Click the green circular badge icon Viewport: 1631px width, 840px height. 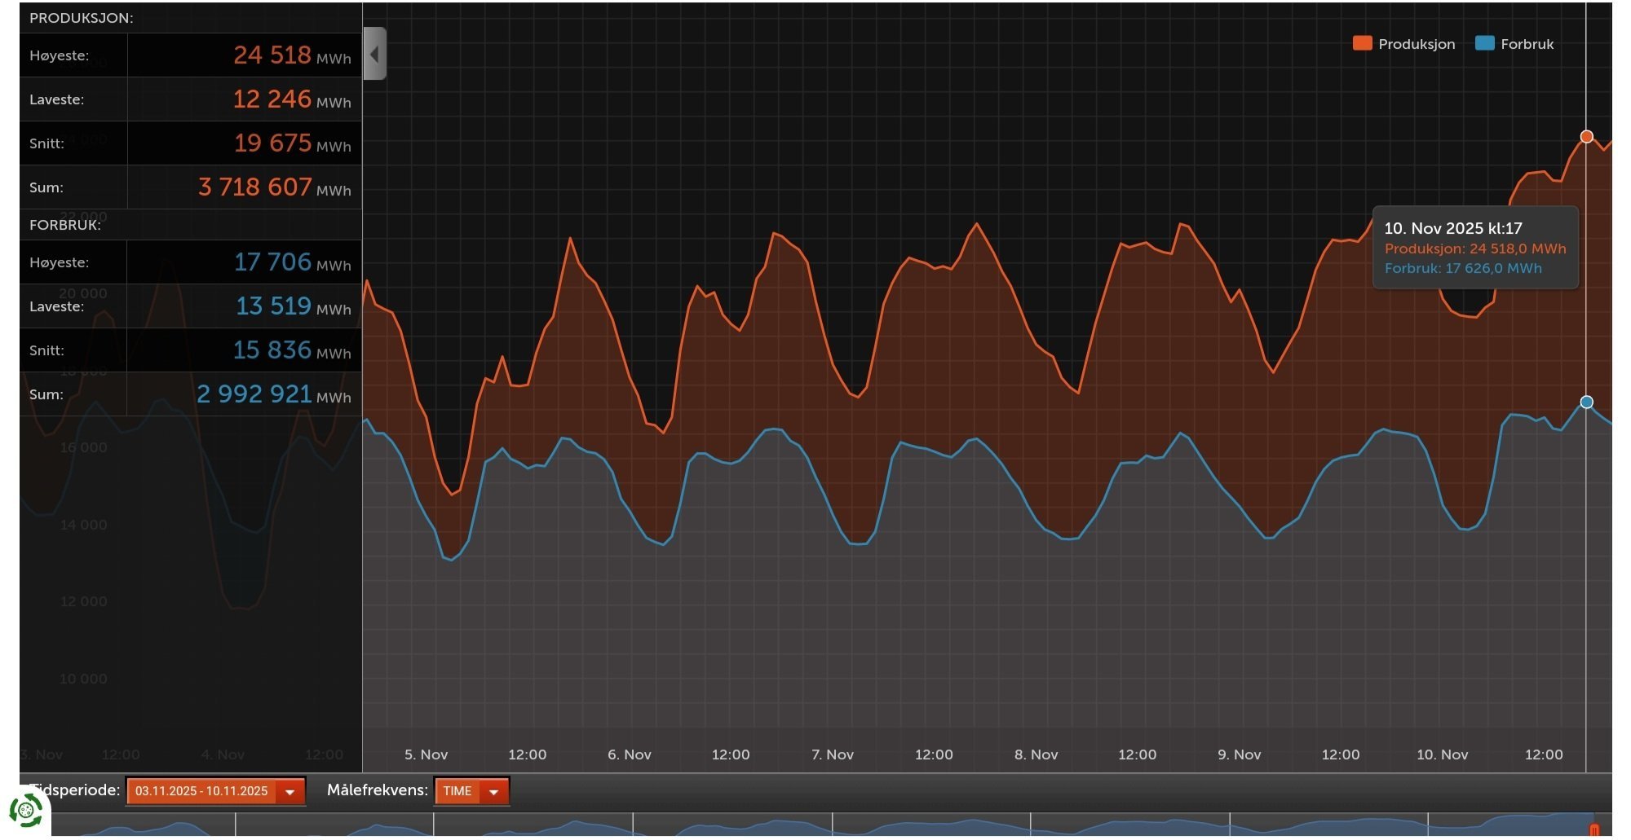[x=26, y=811]
